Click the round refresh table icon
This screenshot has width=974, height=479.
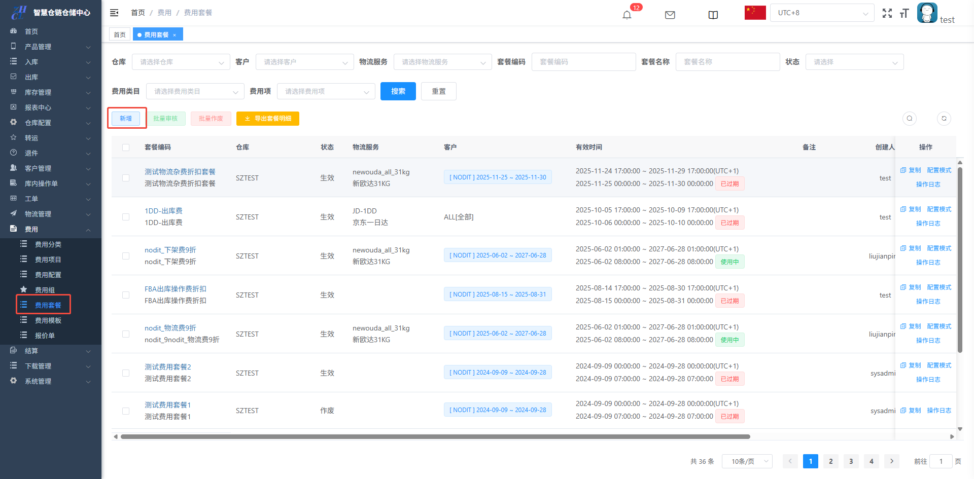(944, 119)
